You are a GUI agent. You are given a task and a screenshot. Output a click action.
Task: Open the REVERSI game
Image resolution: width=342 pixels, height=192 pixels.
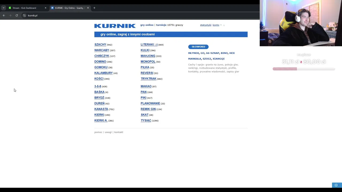[x=147, y=73]
